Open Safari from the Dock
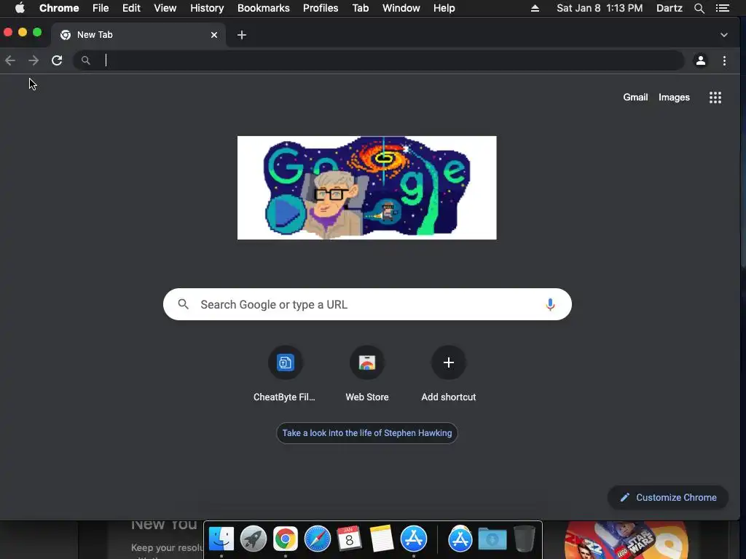Image resolution: width=746 pixels, height=559 pixels. coord(318,539)
